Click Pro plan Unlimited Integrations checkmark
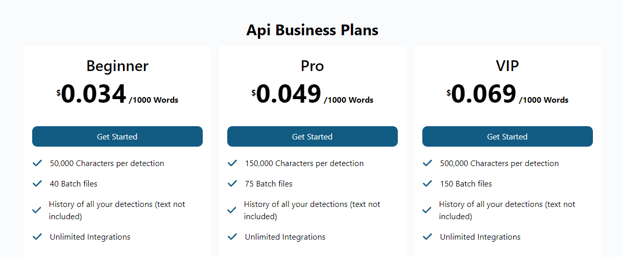Viewport: 622px width, 257px height. 232,237
